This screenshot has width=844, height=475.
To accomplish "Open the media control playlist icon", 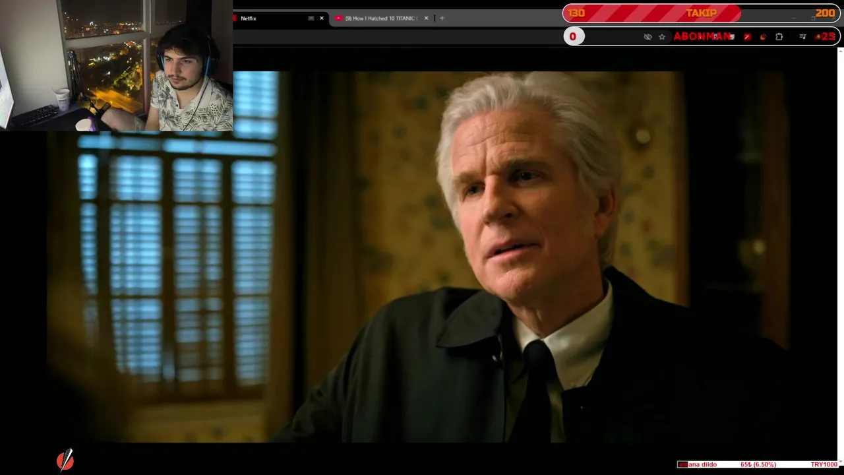I will (x=802, y=37).
